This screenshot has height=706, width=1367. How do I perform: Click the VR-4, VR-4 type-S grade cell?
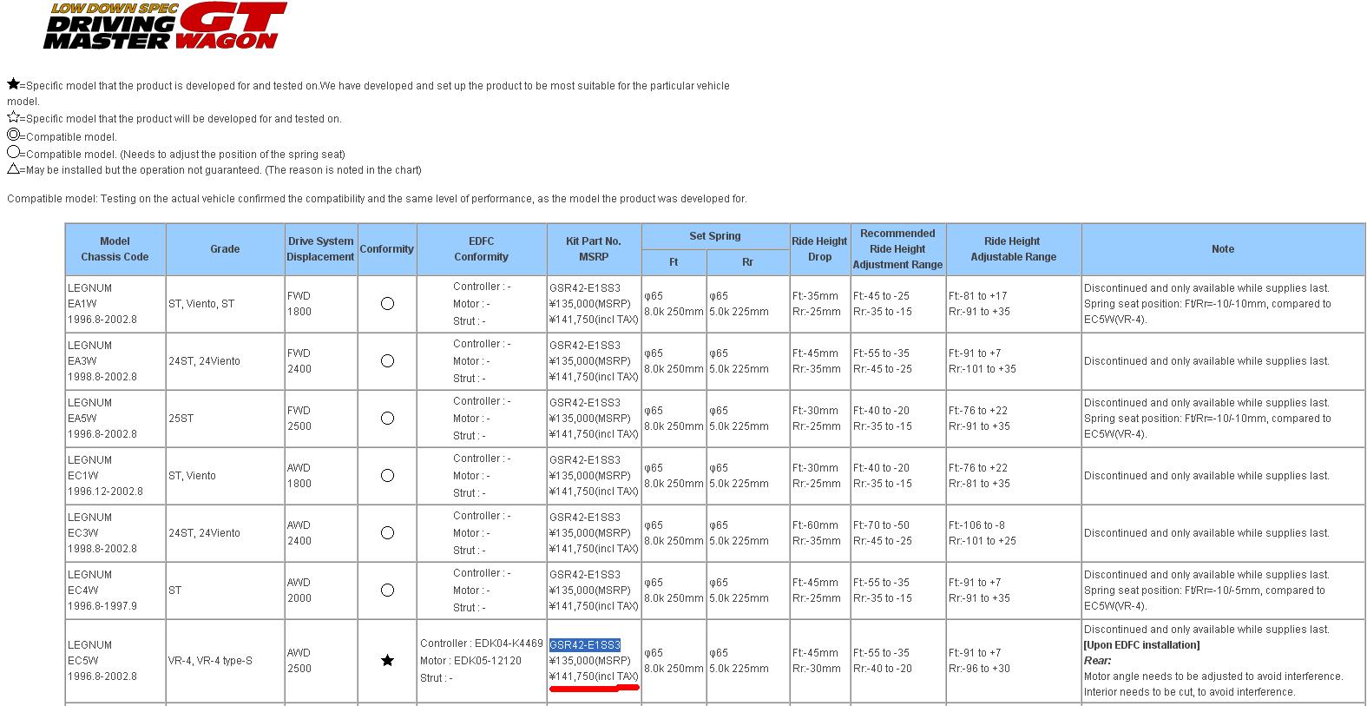[210, 661]
